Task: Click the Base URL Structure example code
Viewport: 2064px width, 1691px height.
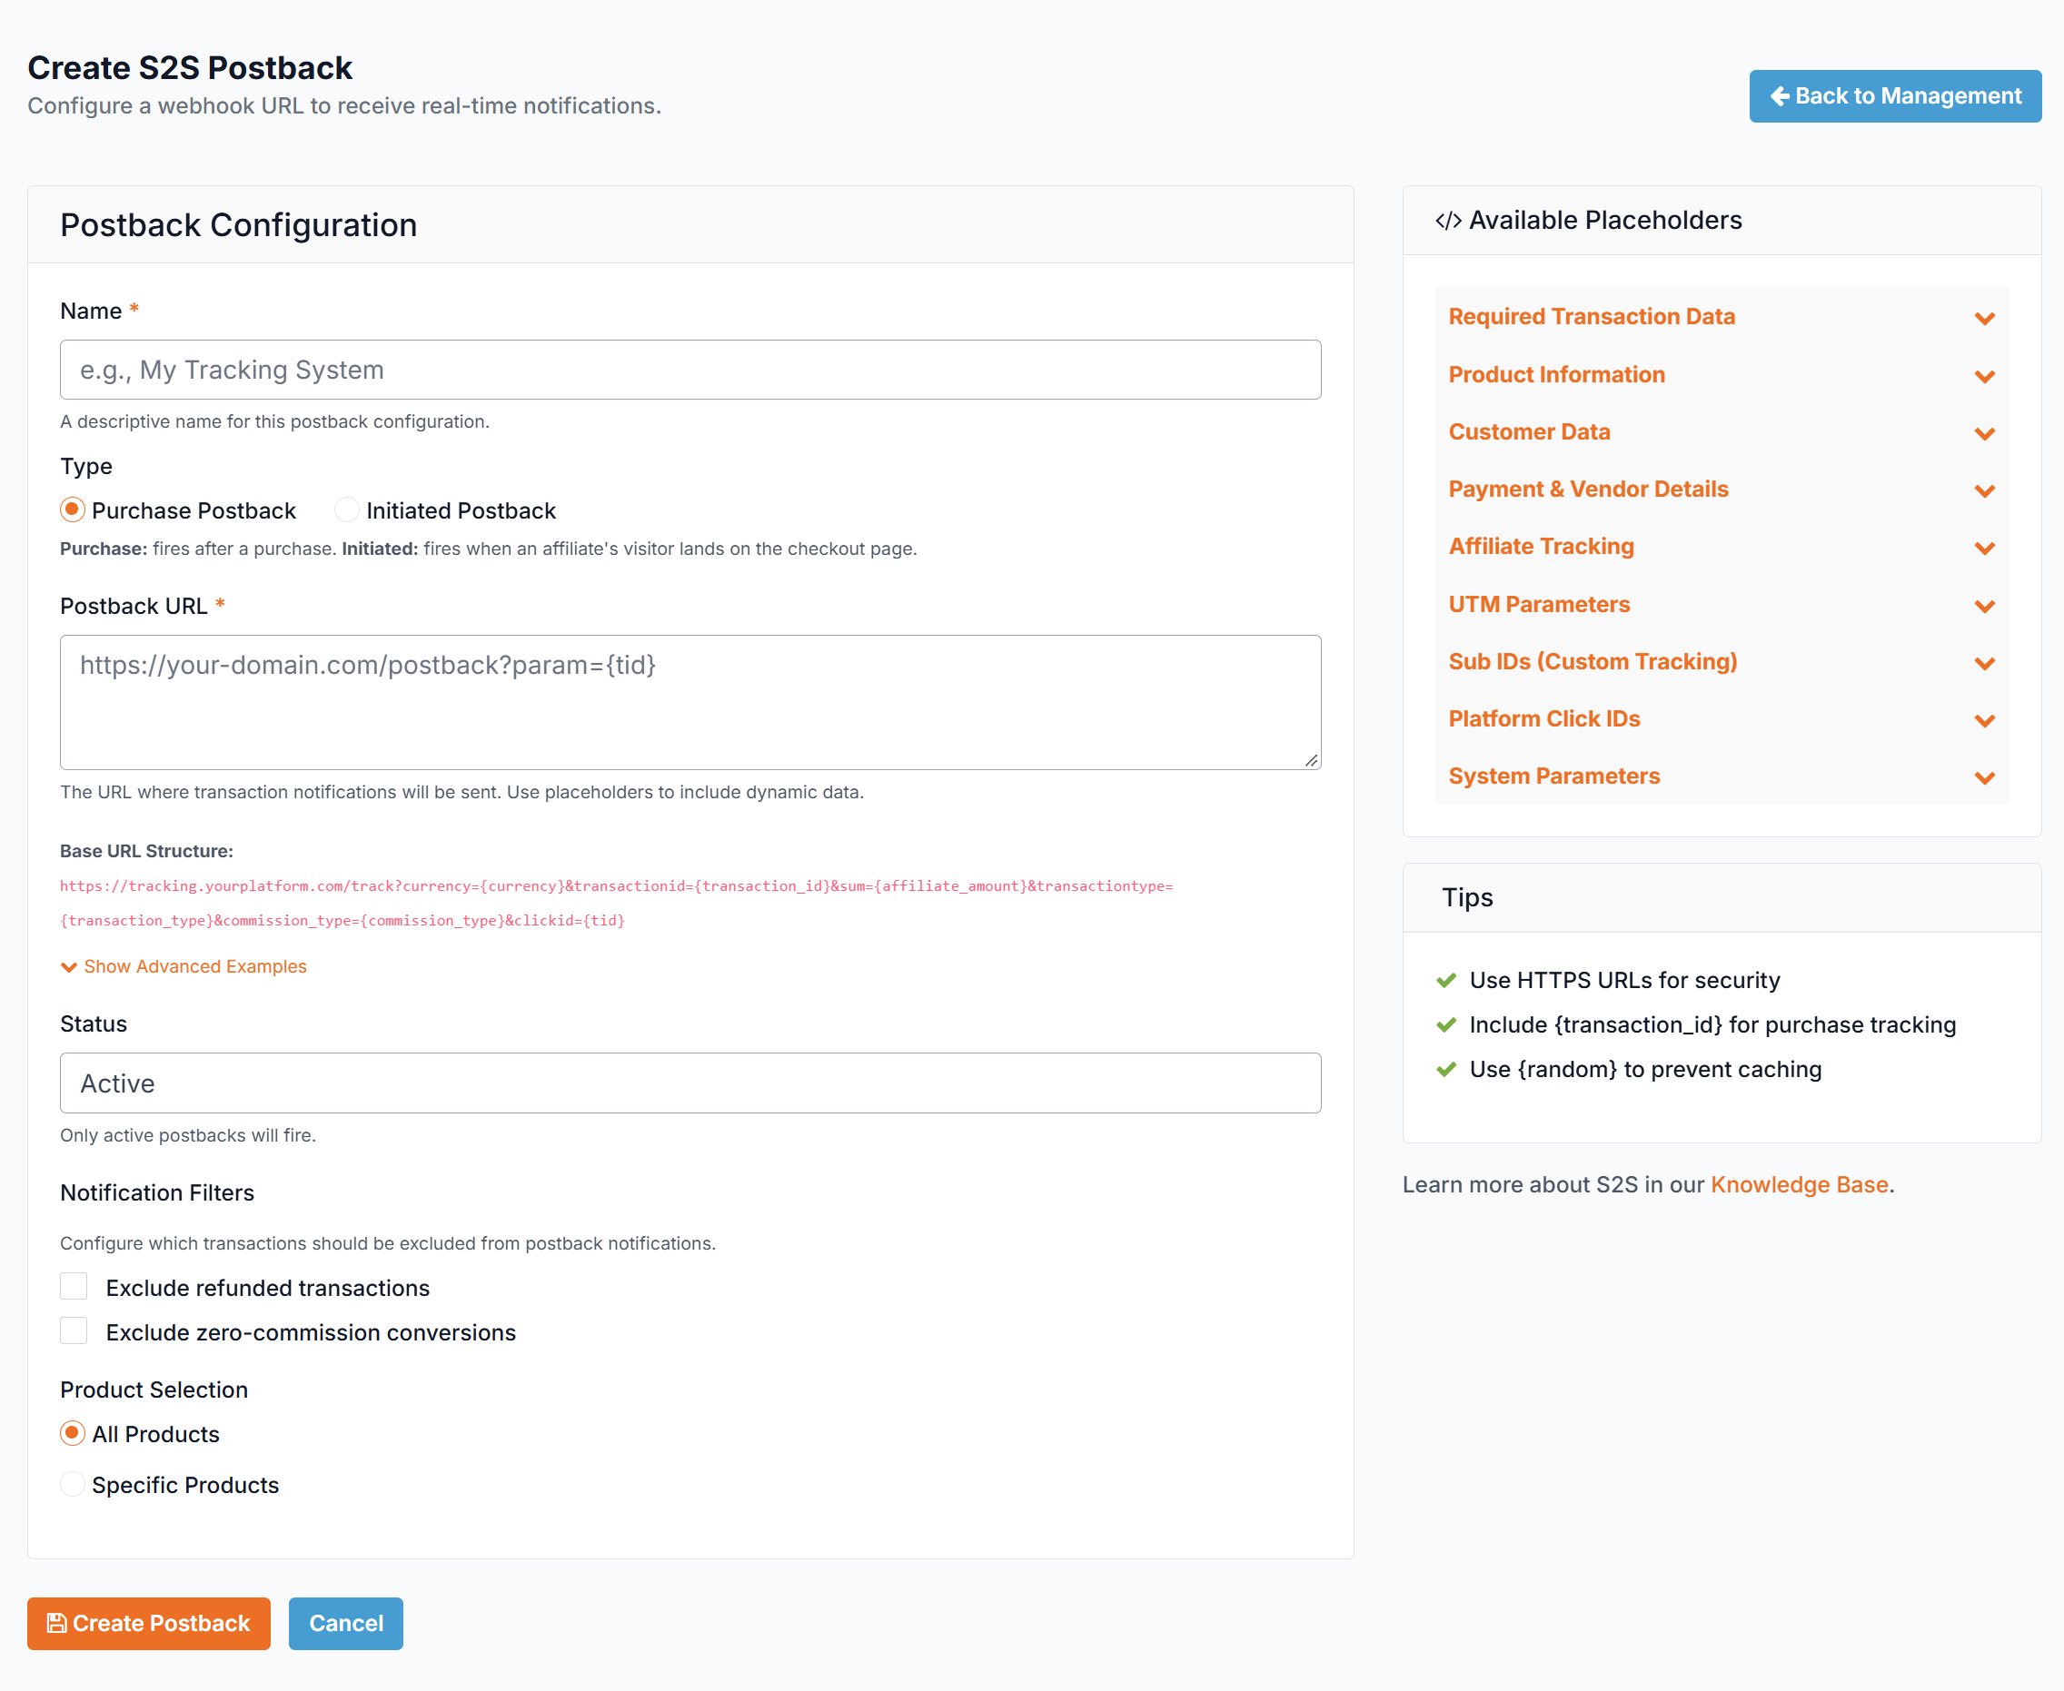Action: point(616,903)
